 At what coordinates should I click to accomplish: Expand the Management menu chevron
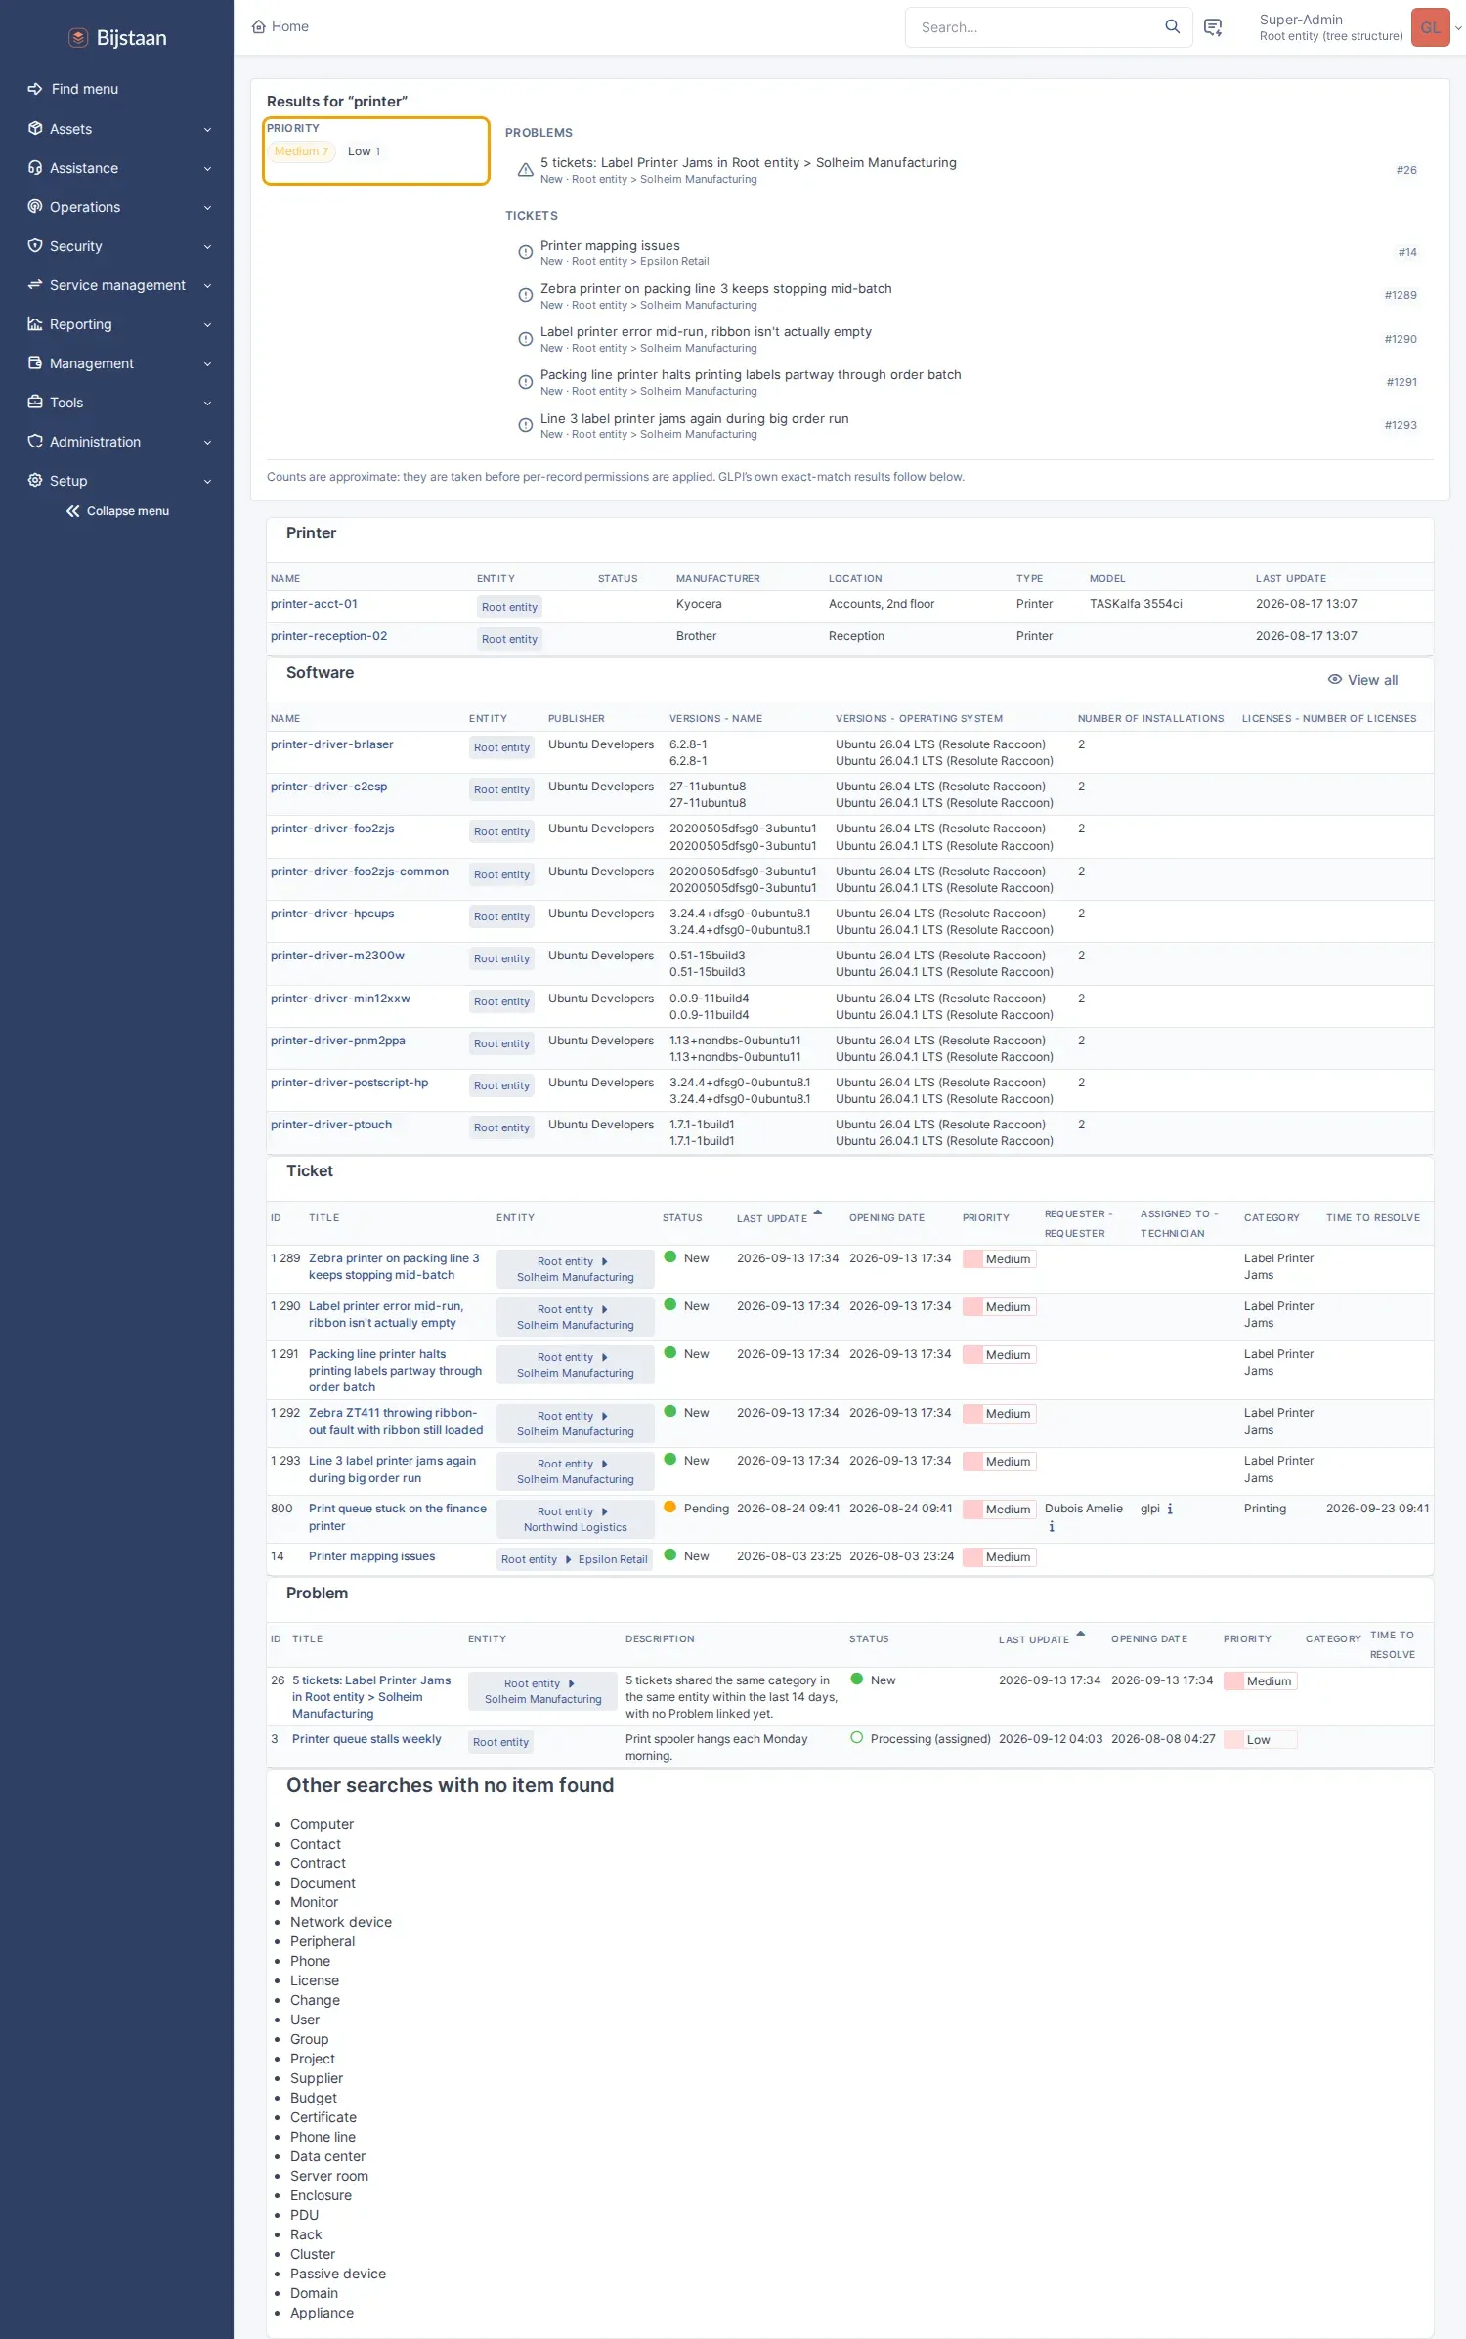[207, 363]
